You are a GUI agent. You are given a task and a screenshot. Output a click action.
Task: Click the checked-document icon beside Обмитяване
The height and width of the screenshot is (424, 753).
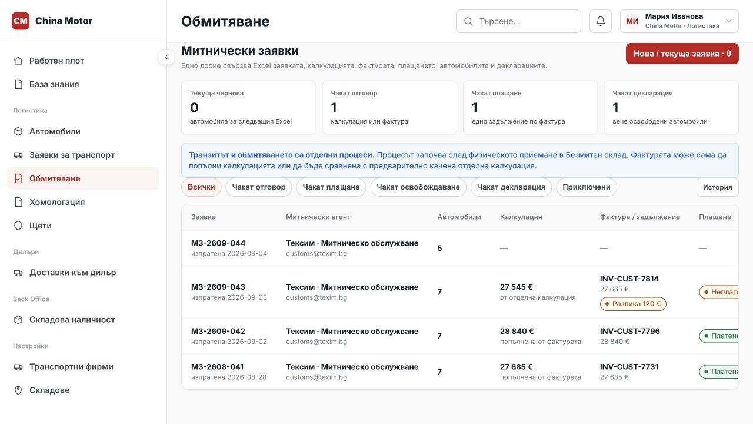tap(18, 178)
